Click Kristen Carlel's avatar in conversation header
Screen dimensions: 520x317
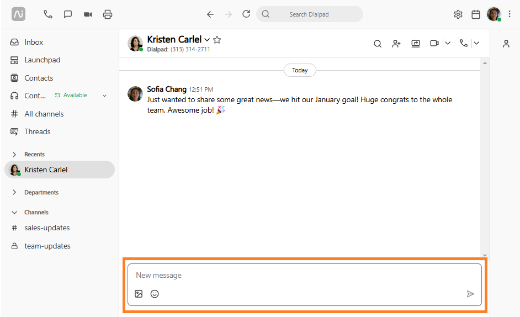[135, 43]
